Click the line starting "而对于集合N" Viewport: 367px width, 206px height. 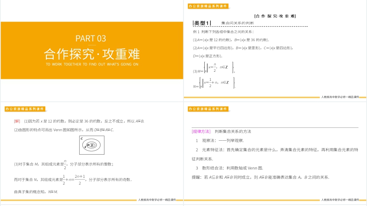73,180
